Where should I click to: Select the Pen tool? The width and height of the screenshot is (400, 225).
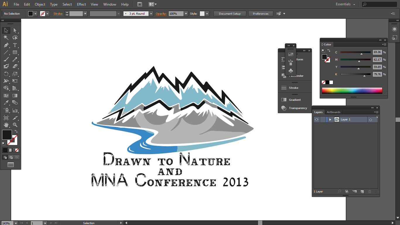pos(6,45)
